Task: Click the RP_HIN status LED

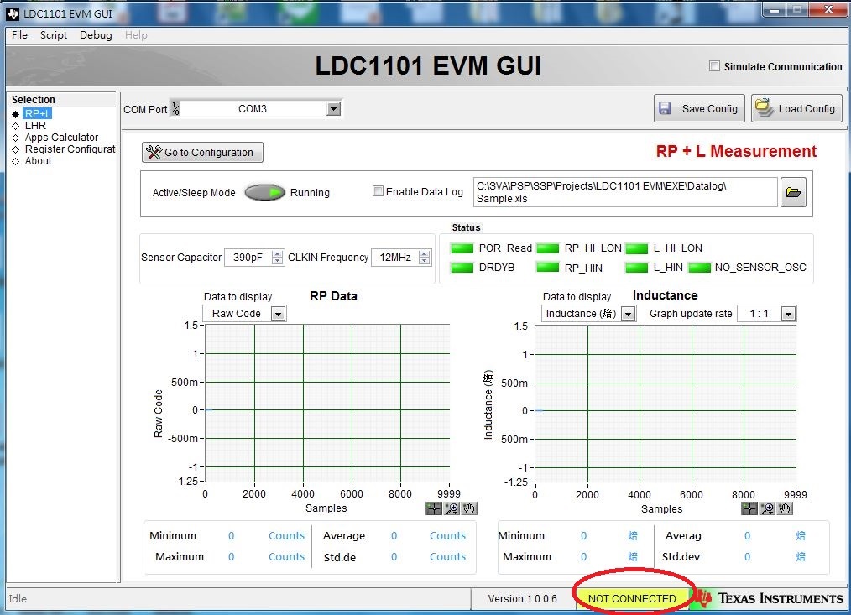Action: (x=548, y=268)
